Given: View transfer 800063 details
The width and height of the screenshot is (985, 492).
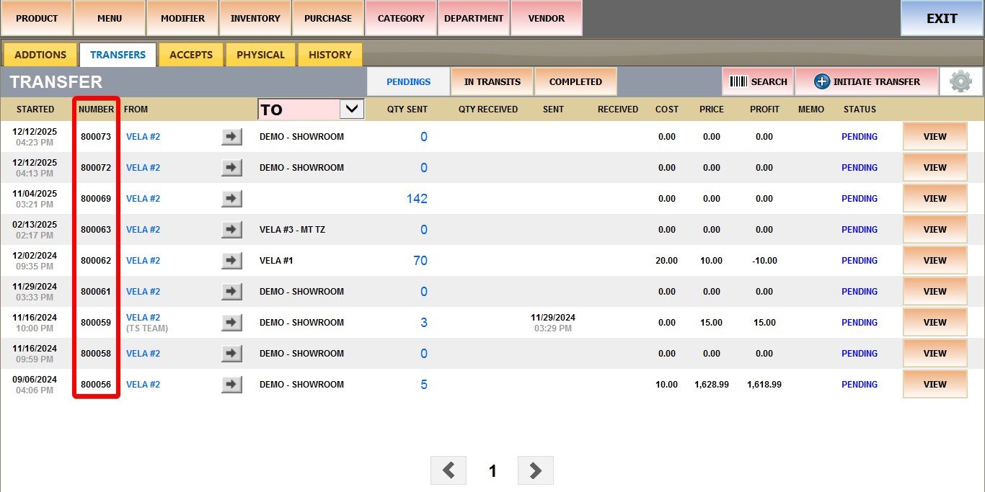Looking at the screenshot, I should click(x=935, y=230).
